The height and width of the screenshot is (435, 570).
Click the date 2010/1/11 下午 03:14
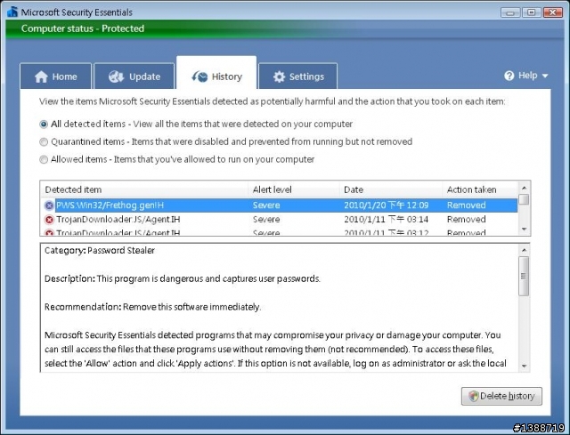(x=386, y=220)
